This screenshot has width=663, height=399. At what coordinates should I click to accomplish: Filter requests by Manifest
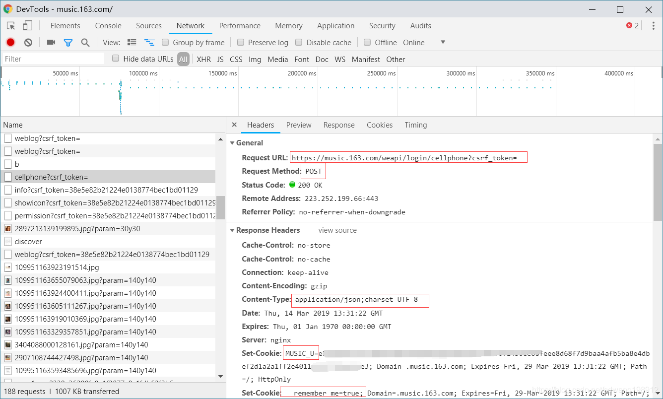point(366,59)
